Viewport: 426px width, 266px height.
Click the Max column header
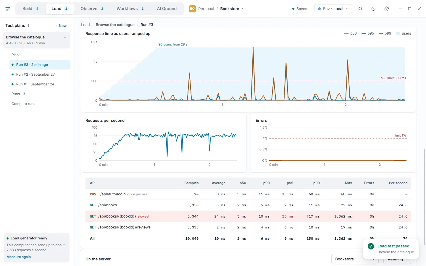pos(348,183)
